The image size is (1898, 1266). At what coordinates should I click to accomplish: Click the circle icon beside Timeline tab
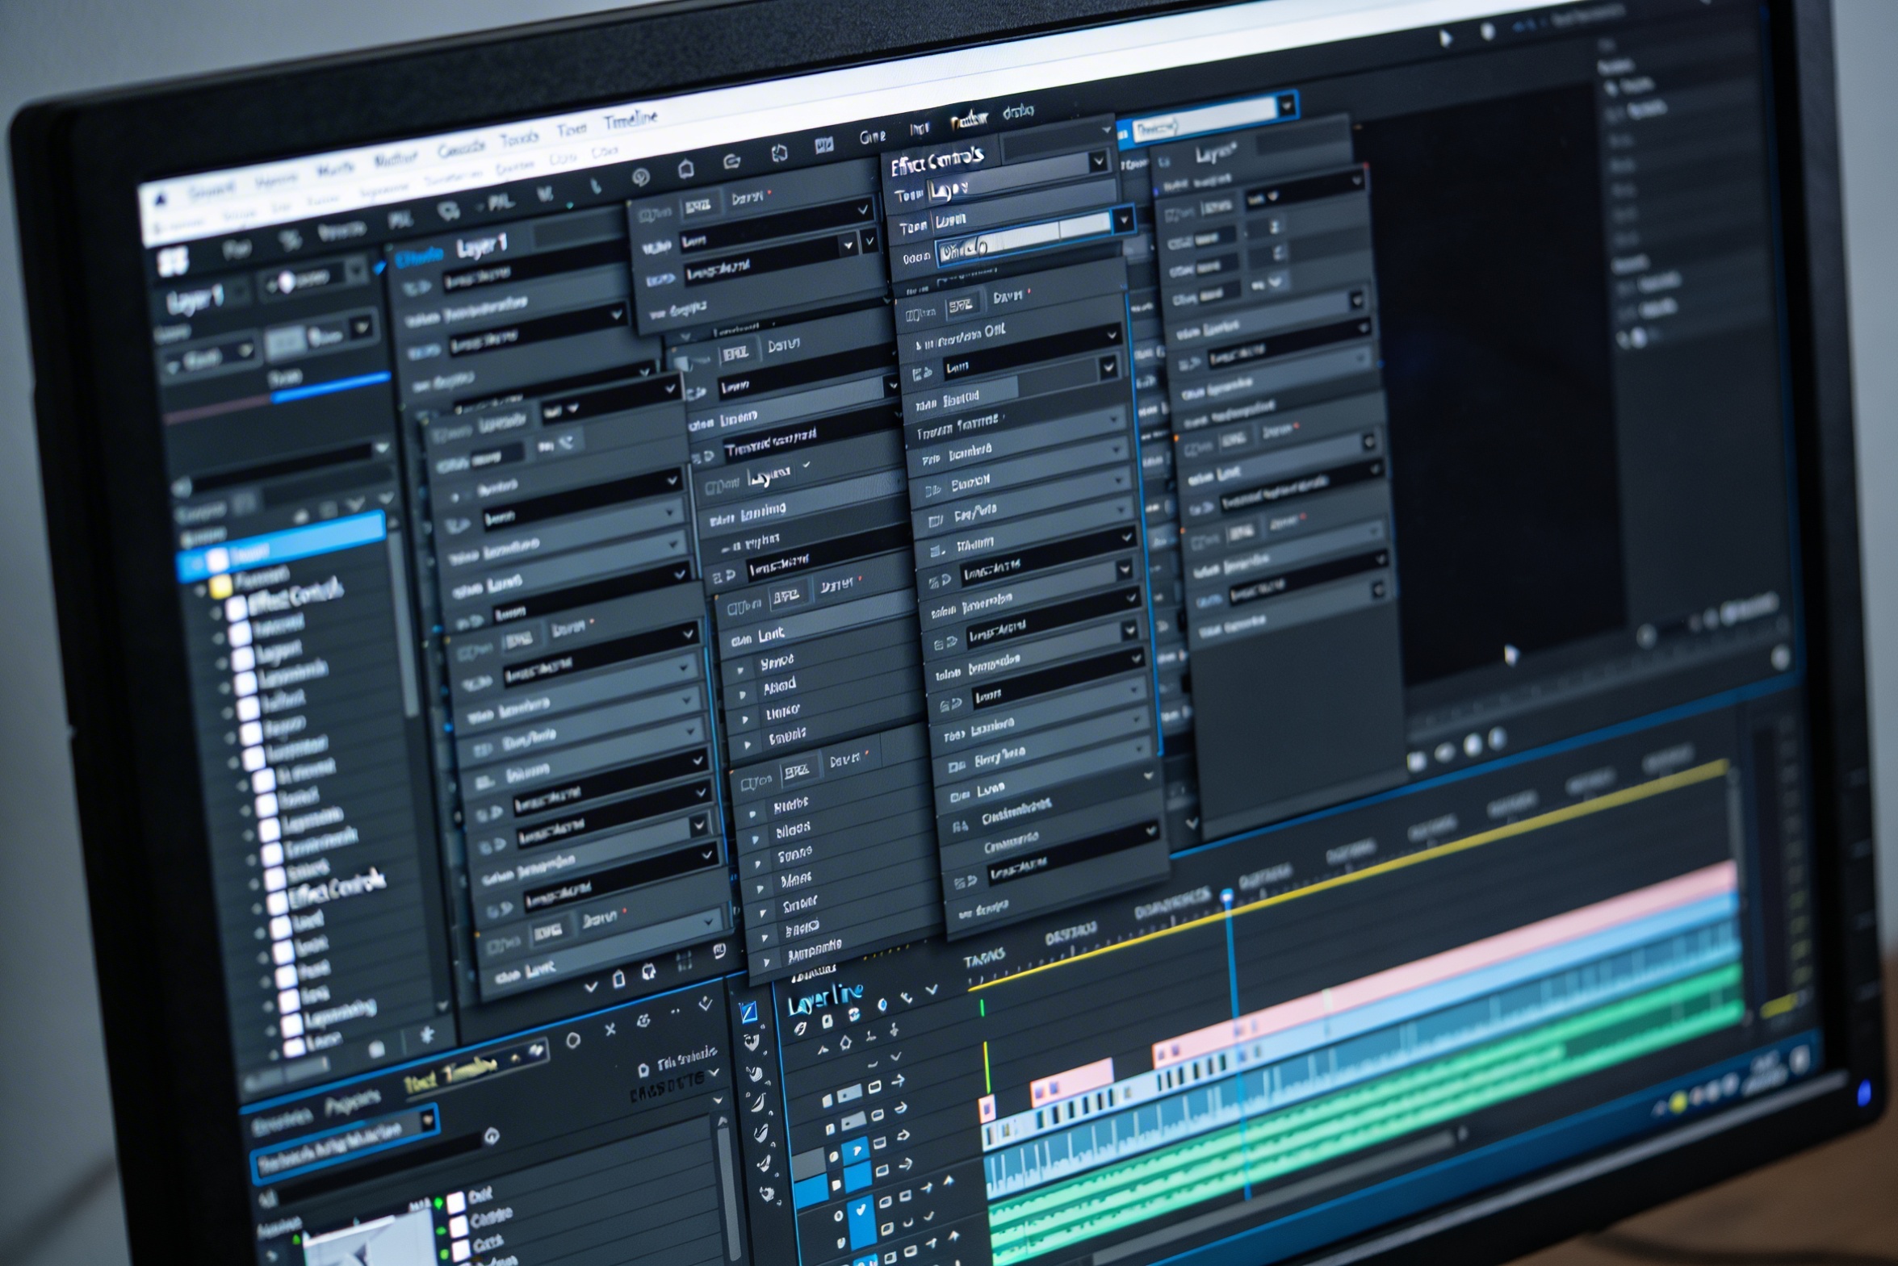[572, 1040]
